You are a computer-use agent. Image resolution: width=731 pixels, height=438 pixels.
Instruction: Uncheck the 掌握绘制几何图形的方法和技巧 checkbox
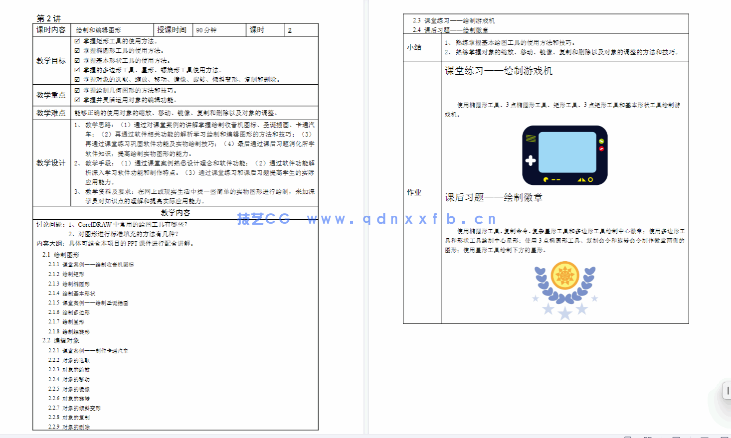76,90
